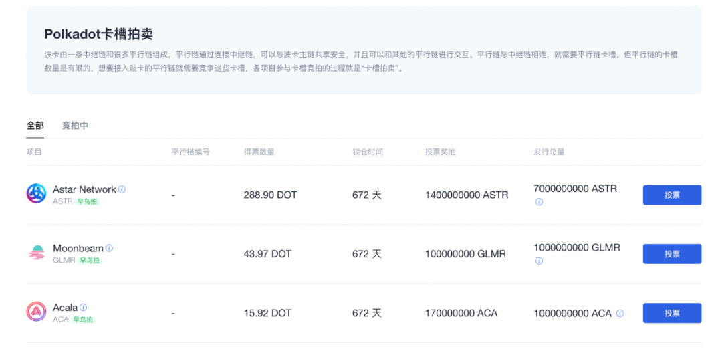Switch to the 全部 tab
The width and height of the screenshot is (722, 357).
35,125
